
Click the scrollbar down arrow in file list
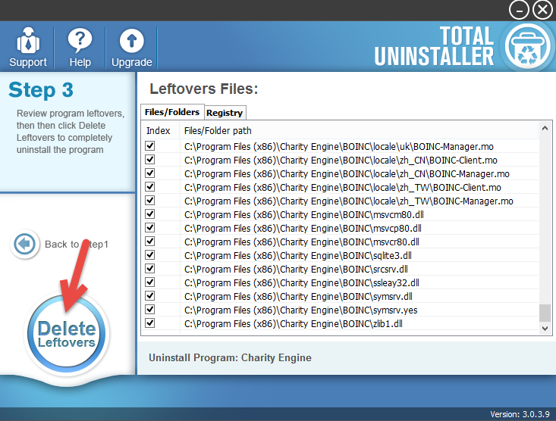coord(545,329)
